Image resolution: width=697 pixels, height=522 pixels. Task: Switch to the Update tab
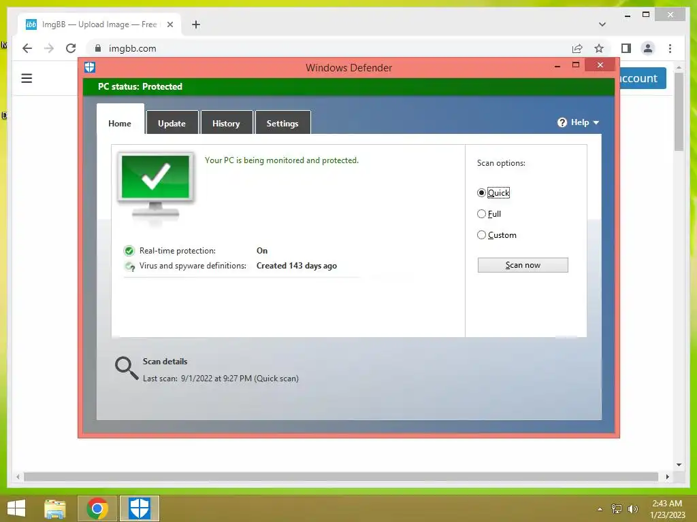click(172, 124)
